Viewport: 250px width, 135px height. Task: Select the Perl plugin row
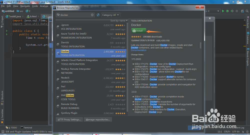point(91,88)
